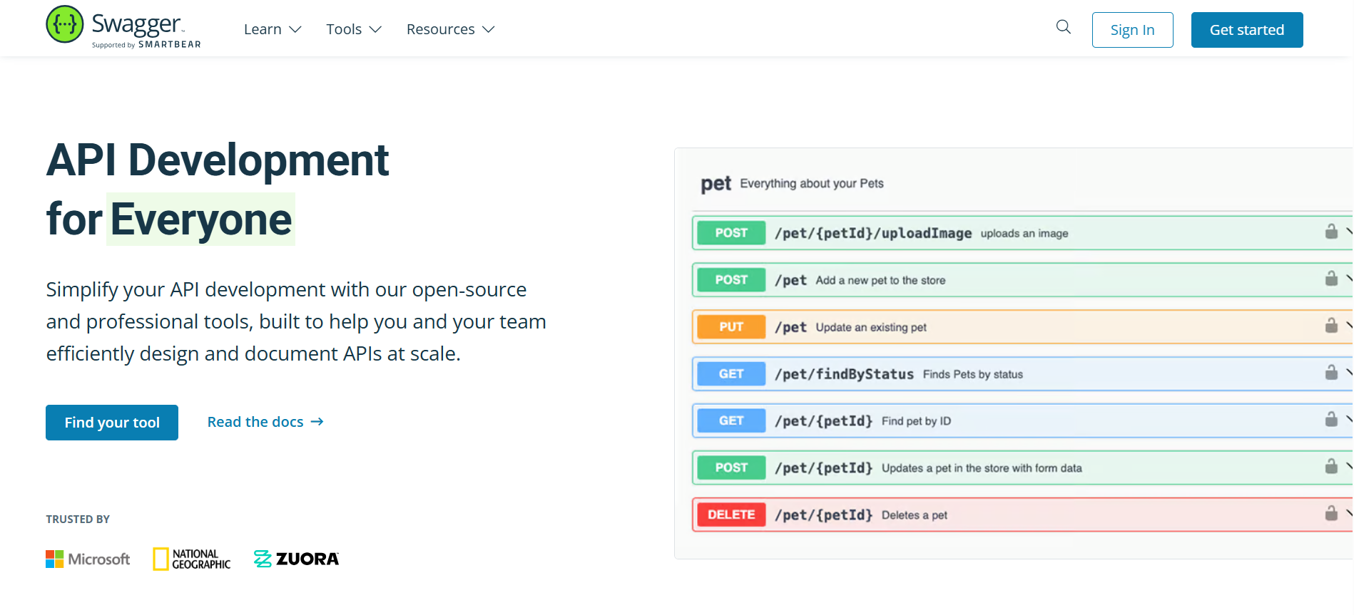
Task: Click the National Geographic logo
Action: coord(192,559)
